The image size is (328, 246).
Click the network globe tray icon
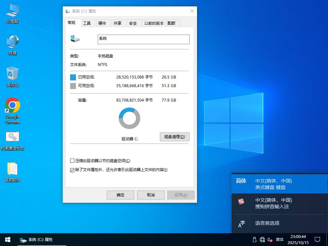coord(262,240)
